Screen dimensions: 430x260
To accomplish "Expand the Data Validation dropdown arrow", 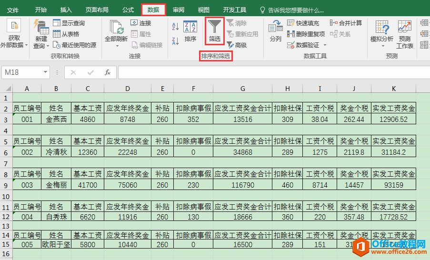I will pyautogui.click(x=325, y=45).
